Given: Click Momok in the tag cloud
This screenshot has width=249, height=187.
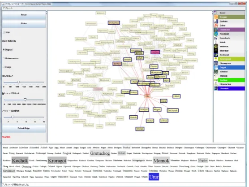Looking at the screenshot, I should [161, 161].
